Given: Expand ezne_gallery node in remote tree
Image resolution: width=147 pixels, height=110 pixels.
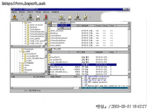Looking at the screenshot, I should tap(25, 39).
